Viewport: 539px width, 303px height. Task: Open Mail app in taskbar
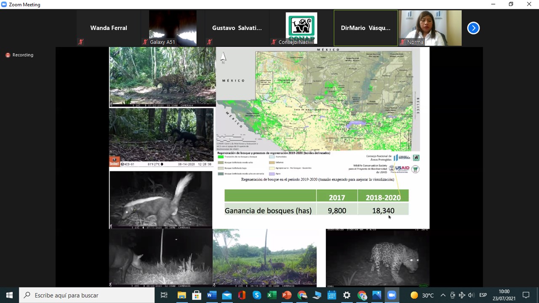point(227,295)
